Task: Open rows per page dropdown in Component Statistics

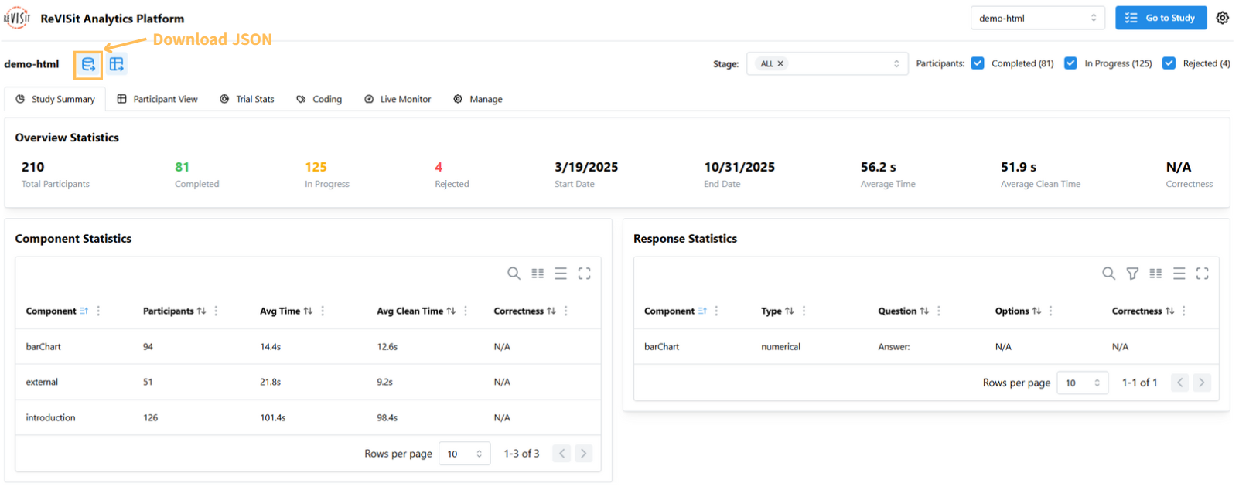Action: 464,454
